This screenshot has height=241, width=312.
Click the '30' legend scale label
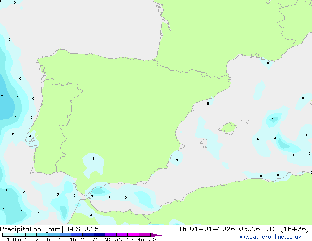[x=107, y=239]
